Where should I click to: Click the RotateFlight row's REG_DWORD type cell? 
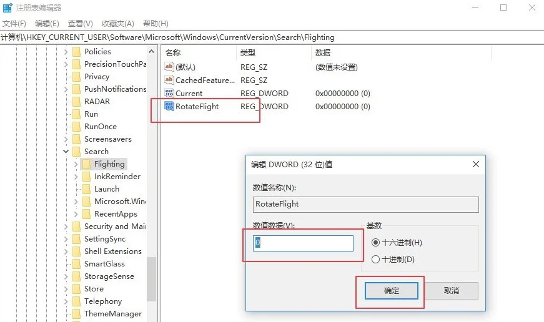click(264, 107)
